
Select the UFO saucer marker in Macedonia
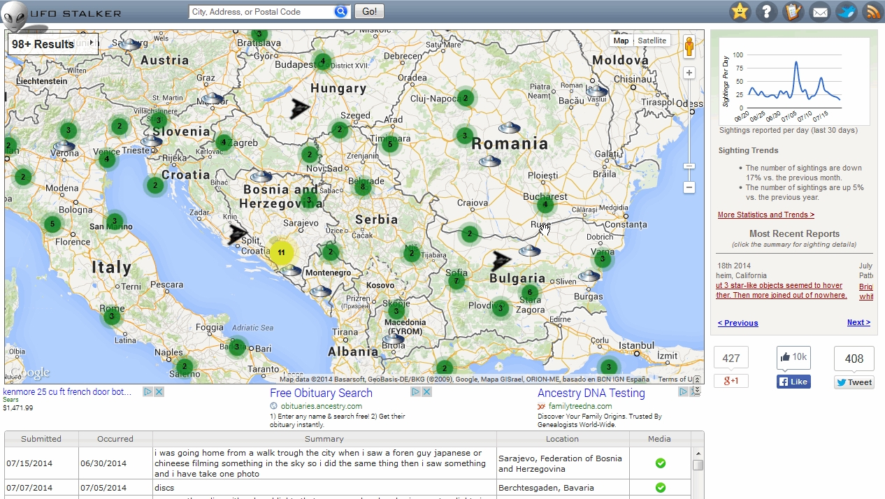pyautogui.click(x=394, y=339)
